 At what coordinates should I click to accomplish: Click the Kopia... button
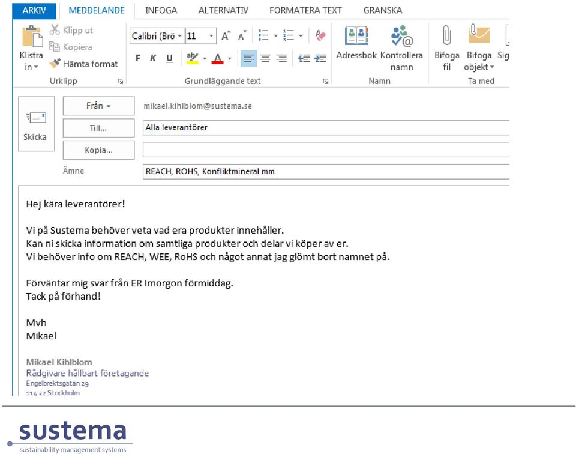98,150
